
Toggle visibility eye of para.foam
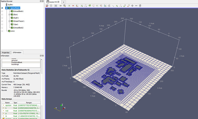click(x=2, y=8)
